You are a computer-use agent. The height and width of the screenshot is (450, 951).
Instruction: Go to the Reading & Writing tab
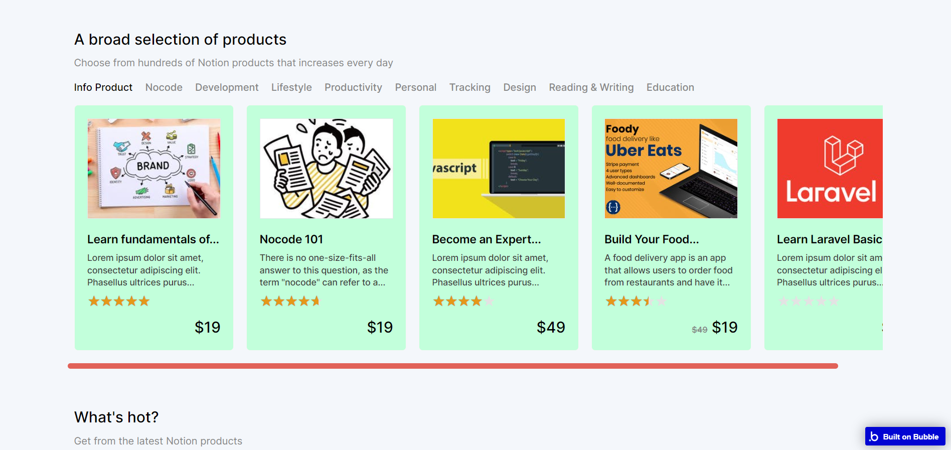point(591,87)
